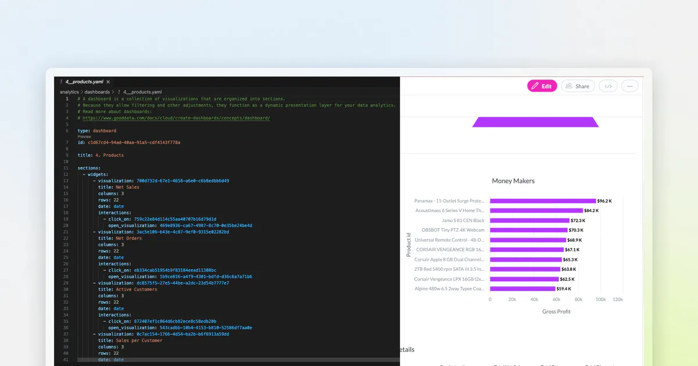Viewport: 698px width, 366px height.
Task: Click the $65.3 K Corsair Apple bar
Action: 526,260
